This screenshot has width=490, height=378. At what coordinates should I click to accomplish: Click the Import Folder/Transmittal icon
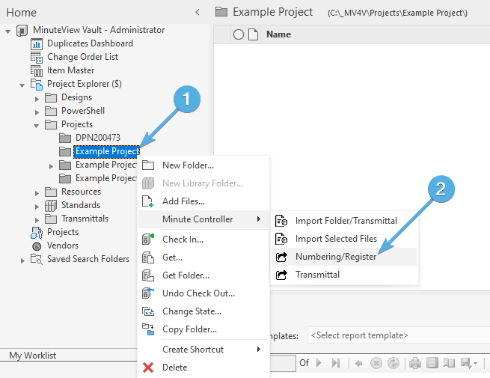click(x=282, y=221)
